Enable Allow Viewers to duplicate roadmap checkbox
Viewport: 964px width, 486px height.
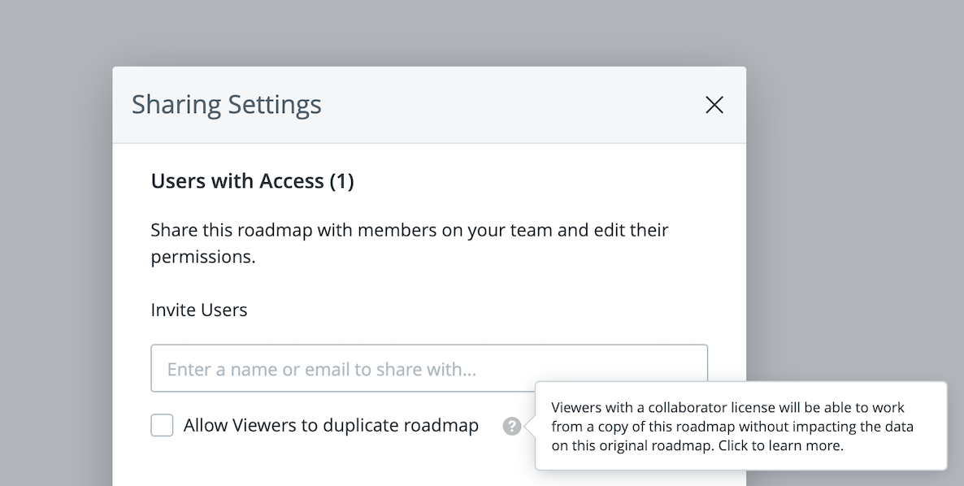click(x=163, y=425)
